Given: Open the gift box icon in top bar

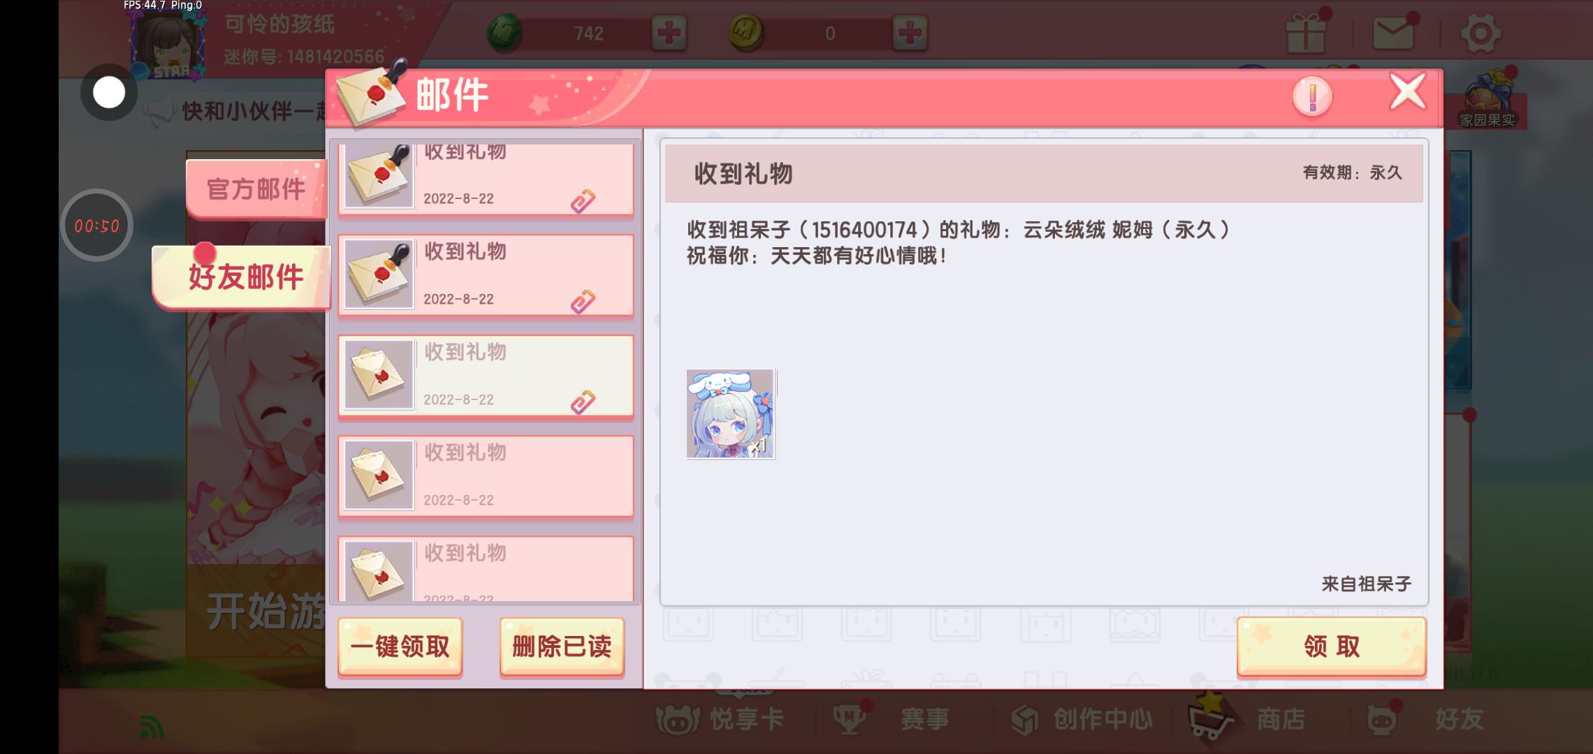Looking at the screenshot, I should (1306, 32).
